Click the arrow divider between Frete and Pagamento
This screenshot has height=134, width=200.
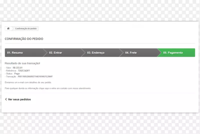point(159,53)
